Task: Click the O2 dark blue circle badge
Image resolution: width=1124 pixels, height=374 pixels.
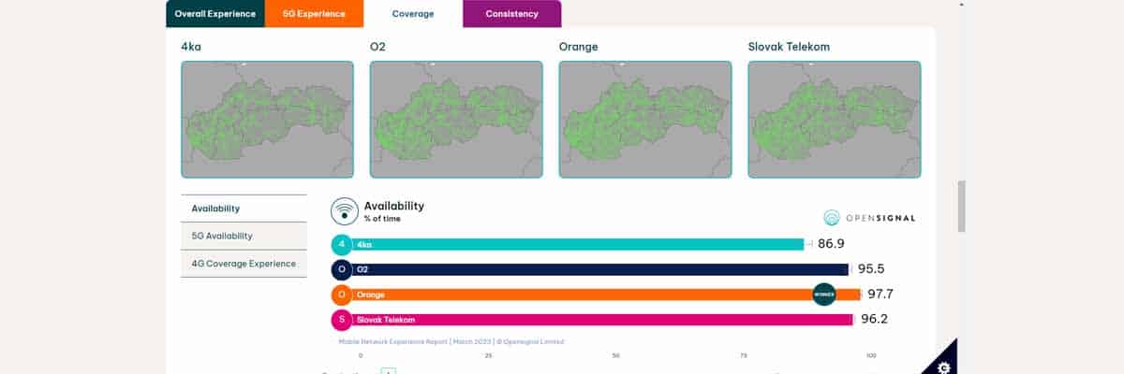Action: click(x=342, y=269)
